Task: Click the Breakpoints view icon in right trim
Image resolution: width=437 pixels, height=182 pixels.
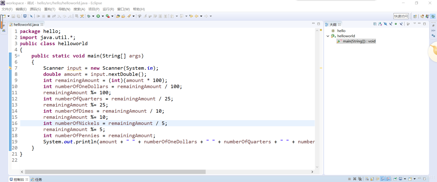Action: [x=433, y=36]
